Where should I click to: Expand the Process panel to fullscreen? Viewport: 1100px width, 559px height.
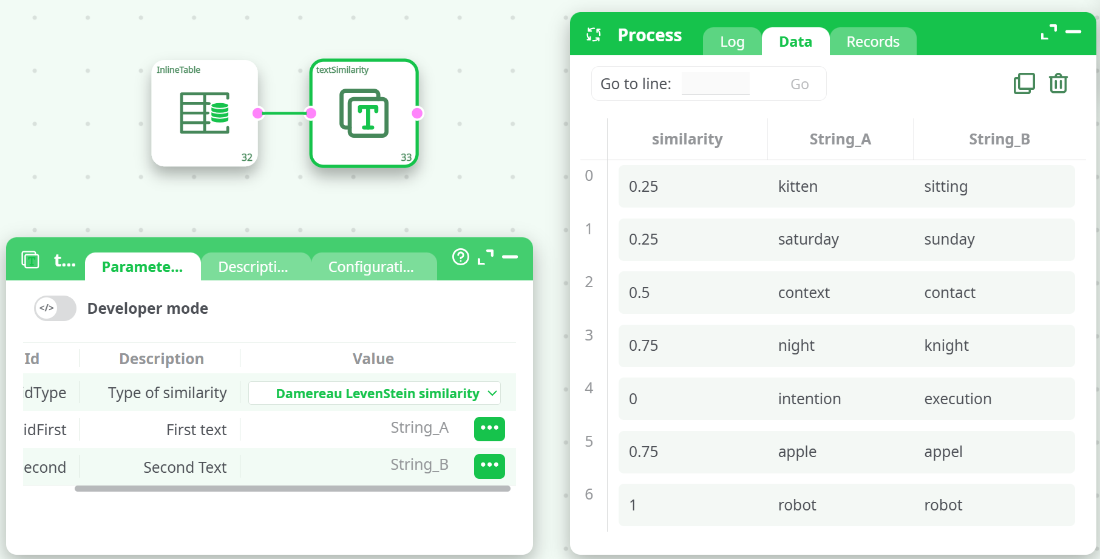1048,32
